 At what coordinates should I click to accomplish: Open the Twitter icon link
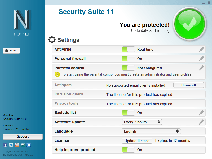[x=11, y=145]
